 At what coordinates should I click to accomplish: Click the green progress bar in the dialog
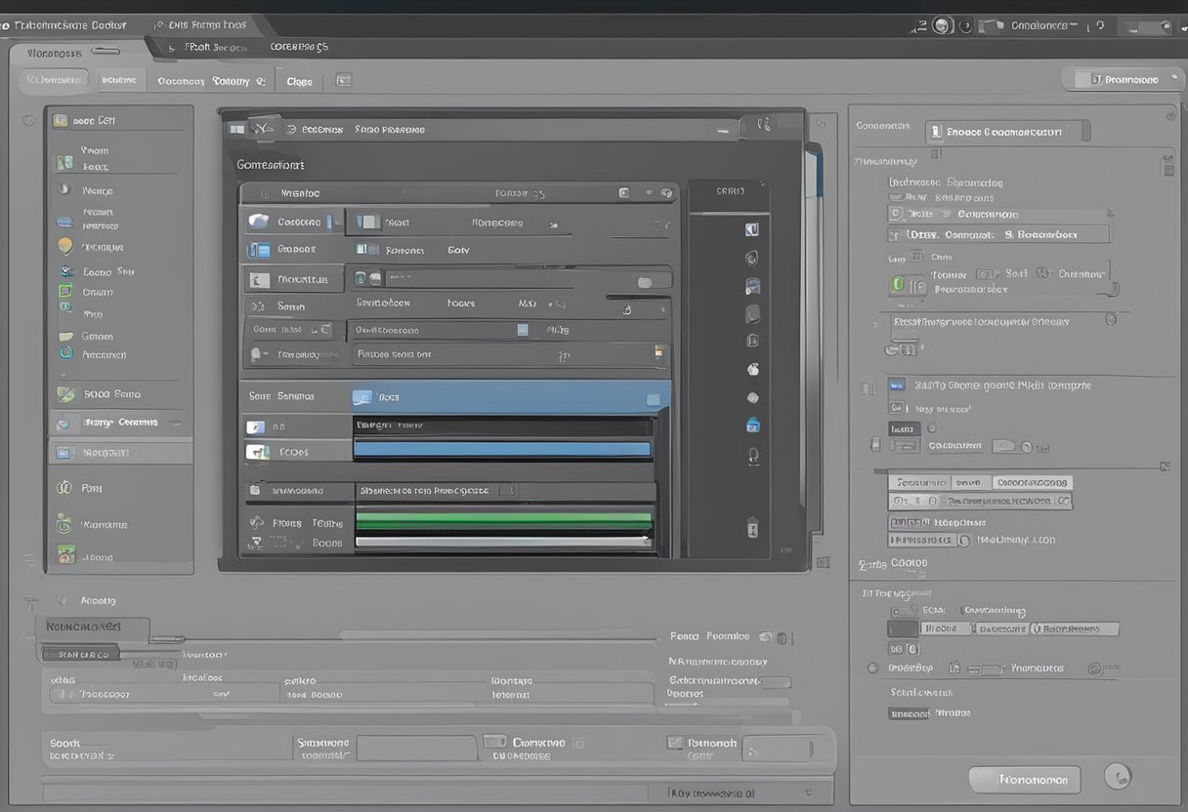(x=503, y=519)
